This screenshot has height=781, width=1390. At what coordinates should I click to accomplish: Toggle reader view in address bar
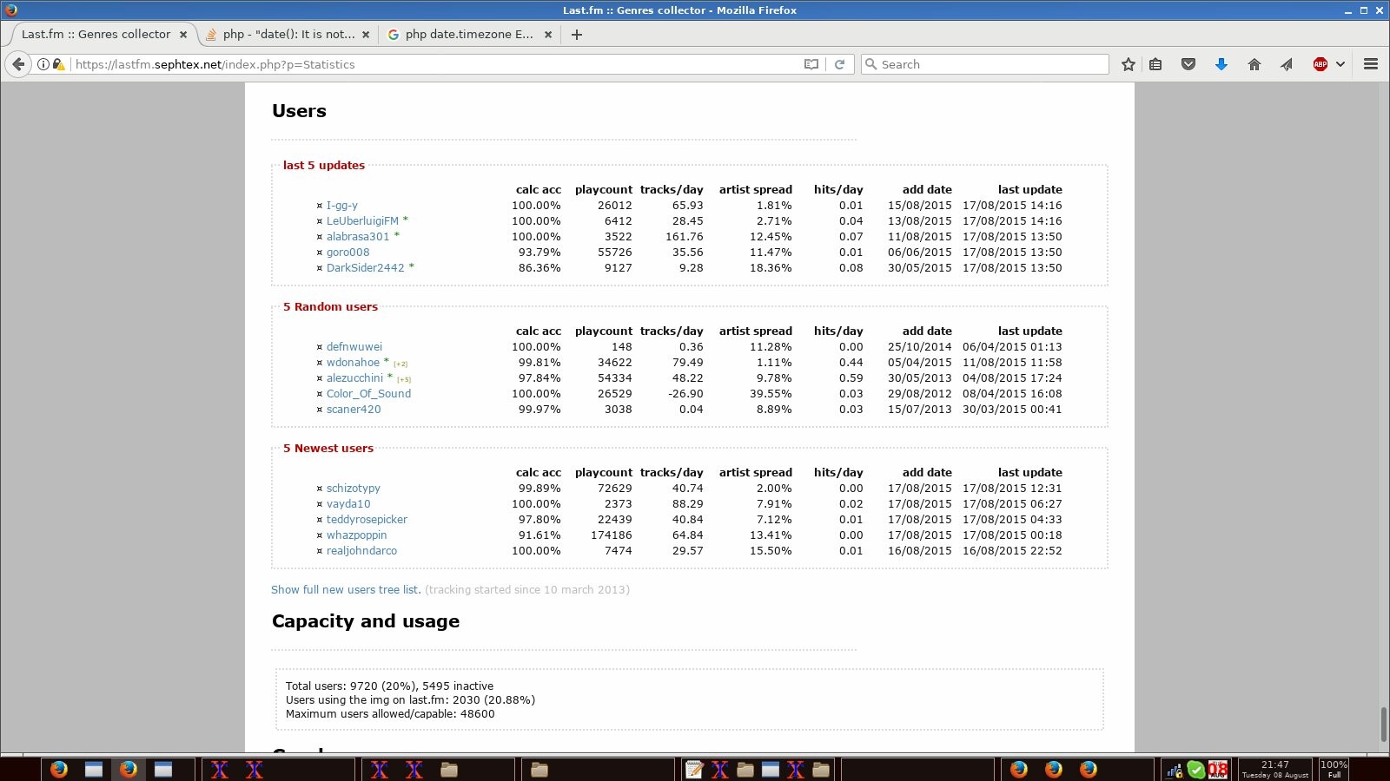point(811,64)
